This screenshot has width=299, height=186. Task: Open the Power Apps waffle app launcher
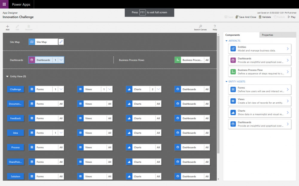pyautogui.click(x=4, y=4)
